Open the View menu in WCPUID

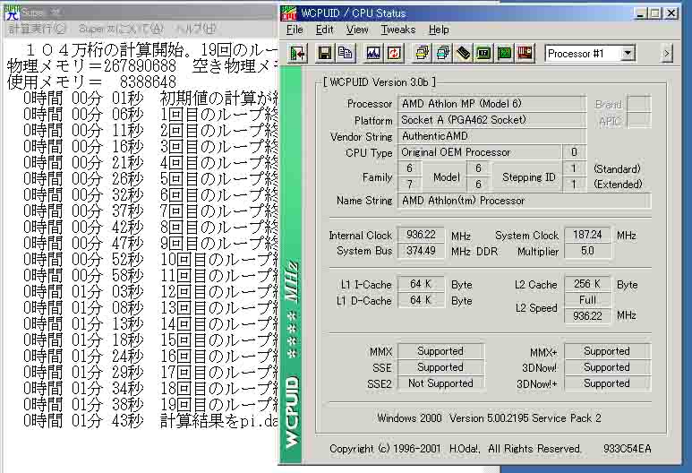point(357,30)
